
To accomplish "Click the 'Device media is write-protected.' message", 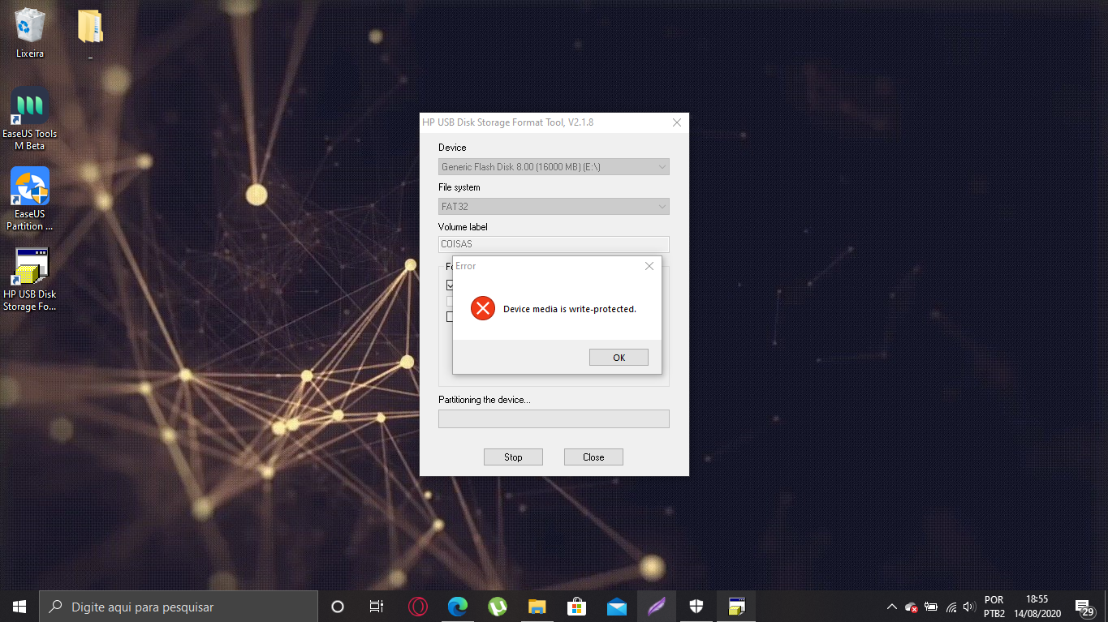I will (570, 309).
